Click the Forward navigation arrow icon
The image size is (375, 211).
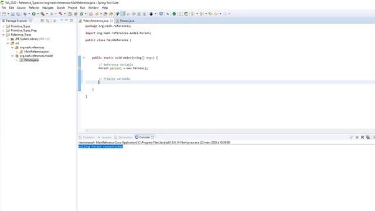tap(225, 14)
